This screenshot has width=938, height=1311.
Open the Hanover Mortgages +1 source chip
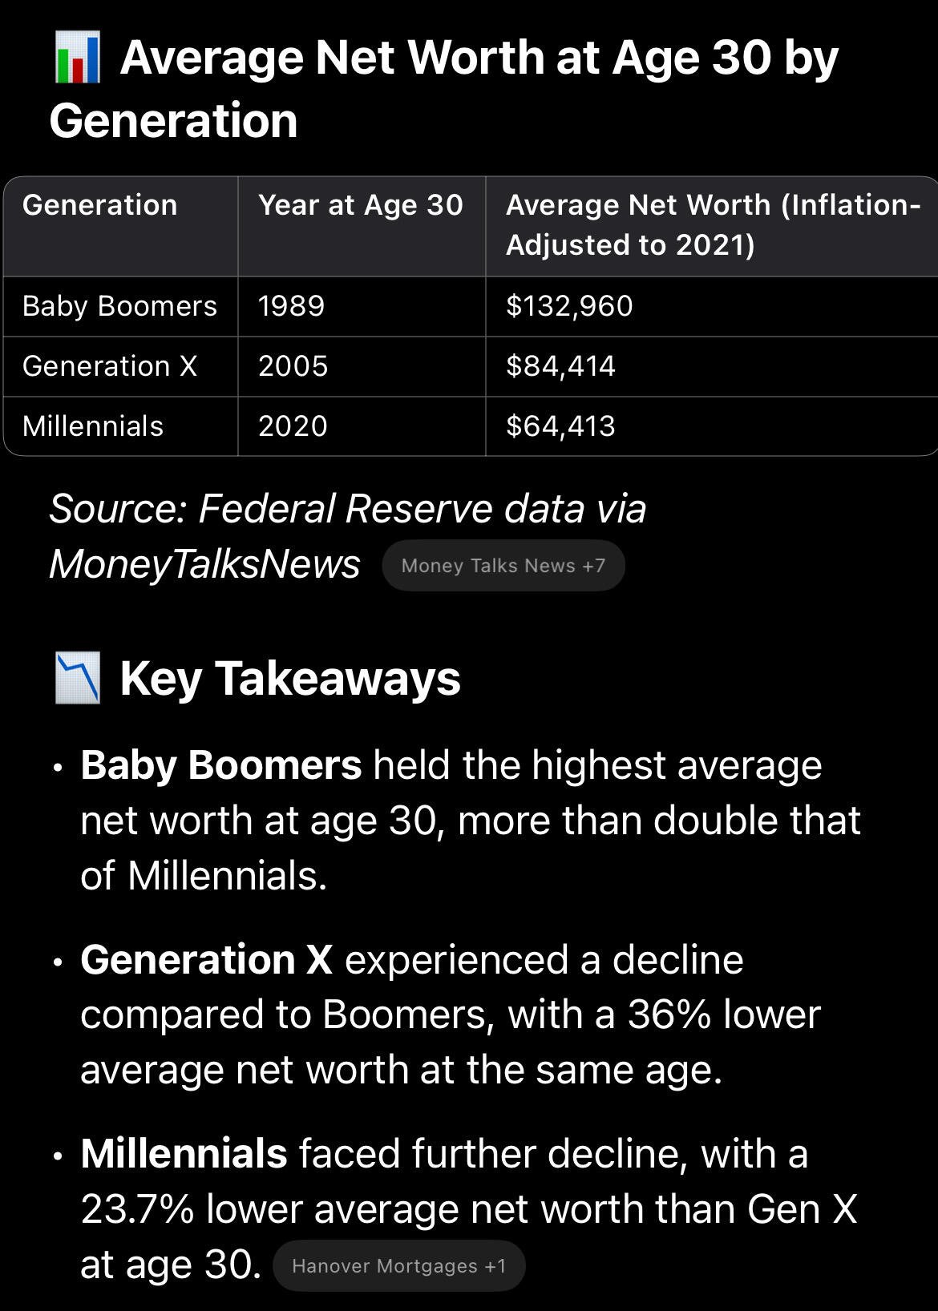click(x=399, y=1266)
